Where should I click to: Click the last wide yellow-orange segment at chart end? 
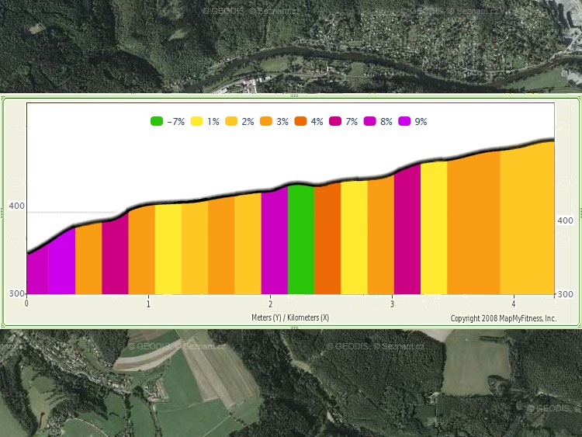526,221
